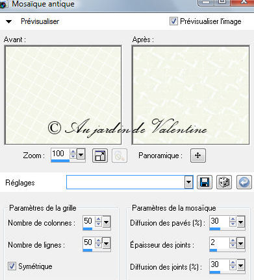Click Diffusion des joints value field
Screen dimensions: 254x280
pos(219,264)
